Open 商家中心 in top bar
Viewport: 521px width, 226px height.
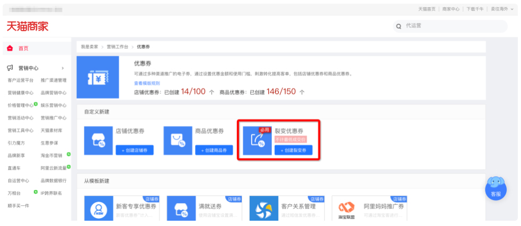(x=451, y=10)
